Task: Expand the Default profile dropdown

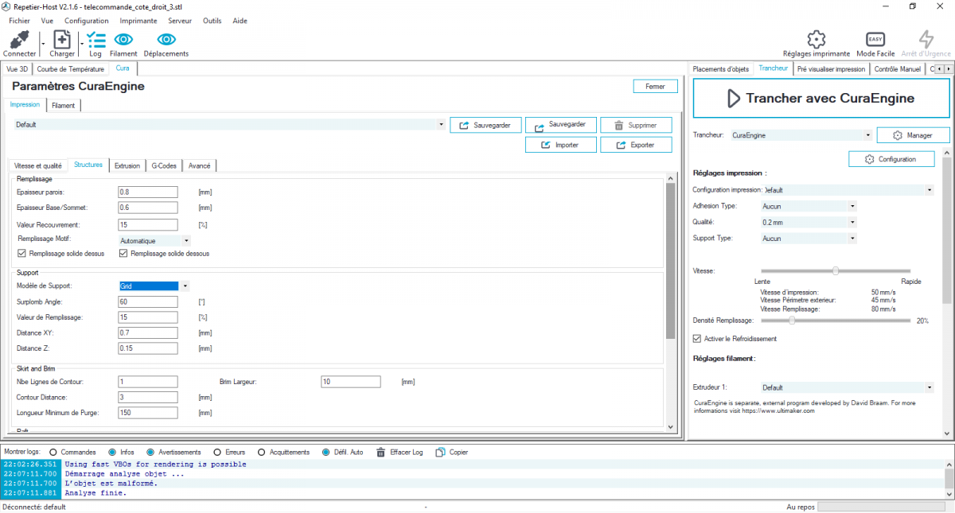Action: pyautogui.click(x=442, y=125)
